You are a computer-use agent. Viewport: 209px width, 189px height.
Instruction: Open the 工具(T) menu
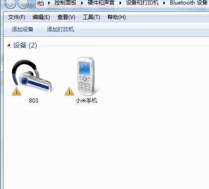pos(91,17)
